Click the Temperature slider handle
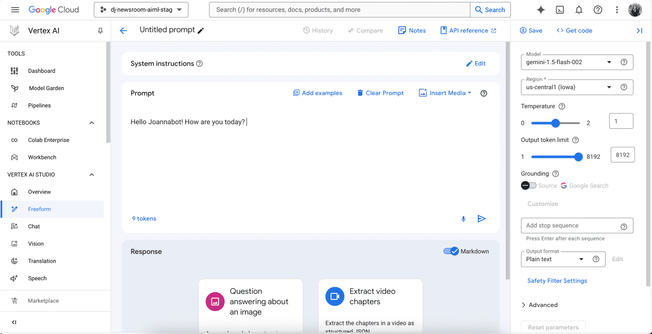The image size is (652, 334). click(x=556, y=123)
